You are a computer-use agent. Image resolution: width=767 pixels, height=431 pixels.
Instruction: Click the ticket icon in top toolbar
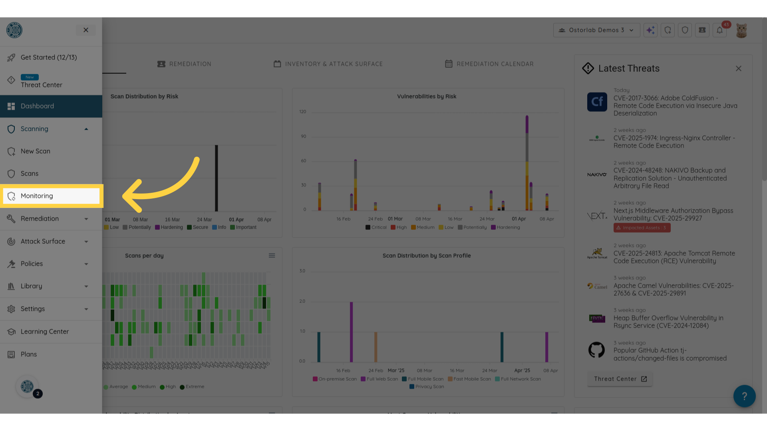tap(702, 30)
